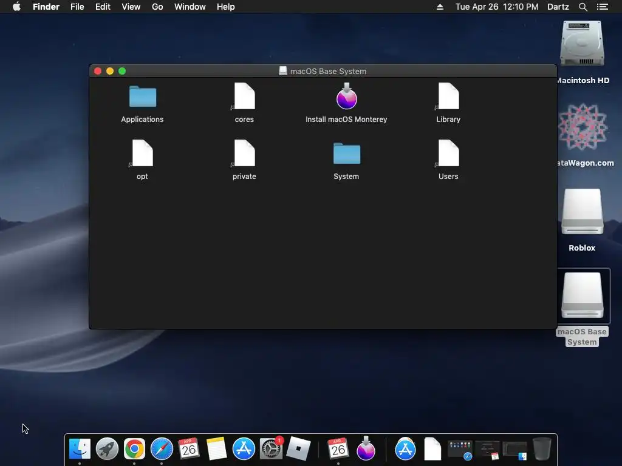The height and width of the screenshot is (466, 622).
Task: Select the System folder
Action: point(347,154)
